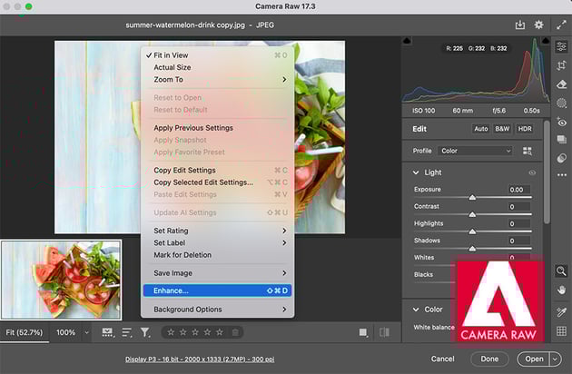This screenshot has height=374, width=572.
Task: Select the watermelon drink filmstrip thumbnail
Action: tap(62, 280)
